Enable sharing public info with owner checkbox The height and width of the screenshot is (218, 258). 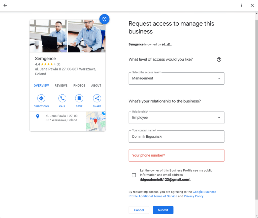[x=134, y=175]
